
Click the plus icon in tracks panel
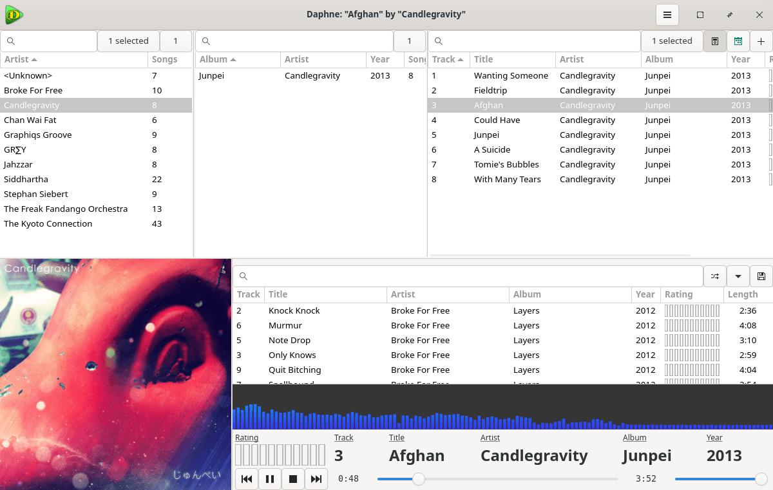761,41
